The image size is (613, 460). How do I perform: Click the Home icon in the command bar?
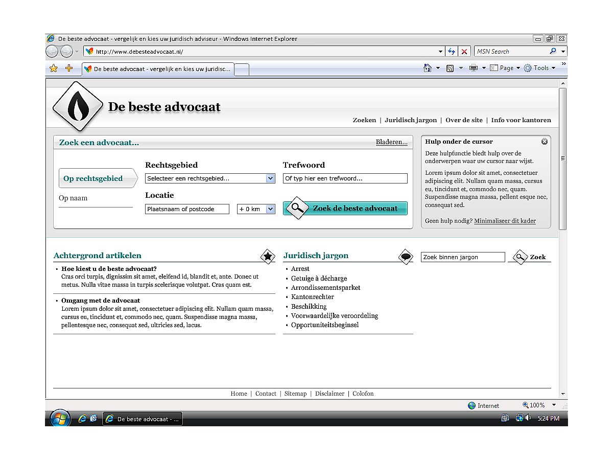pyautogui.click(x=427, y=67)
